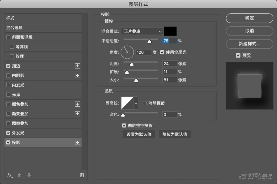The width and height of the screenshot is (277, 184).
Task: Click the 新建样式... button
Action: coord(250,44)
